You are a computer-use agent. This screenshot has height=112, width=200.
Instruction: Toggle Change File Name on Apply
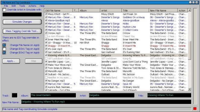coord(4,45)
